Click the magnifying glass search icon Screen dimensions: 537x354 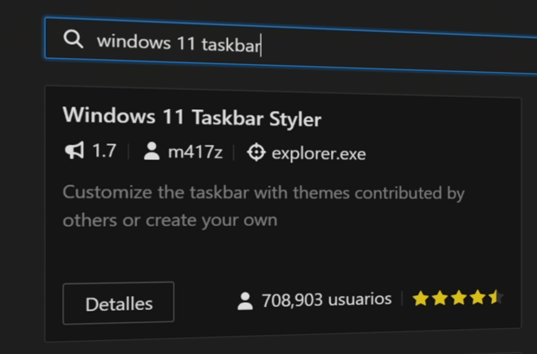(x=73, y=39)
